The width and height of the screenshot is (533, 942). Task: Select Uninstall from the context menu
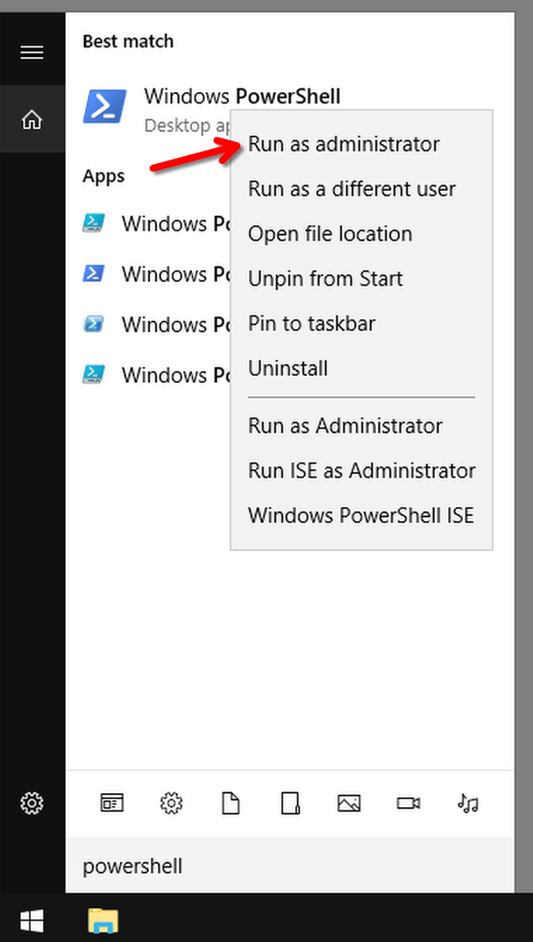point(288,368)
